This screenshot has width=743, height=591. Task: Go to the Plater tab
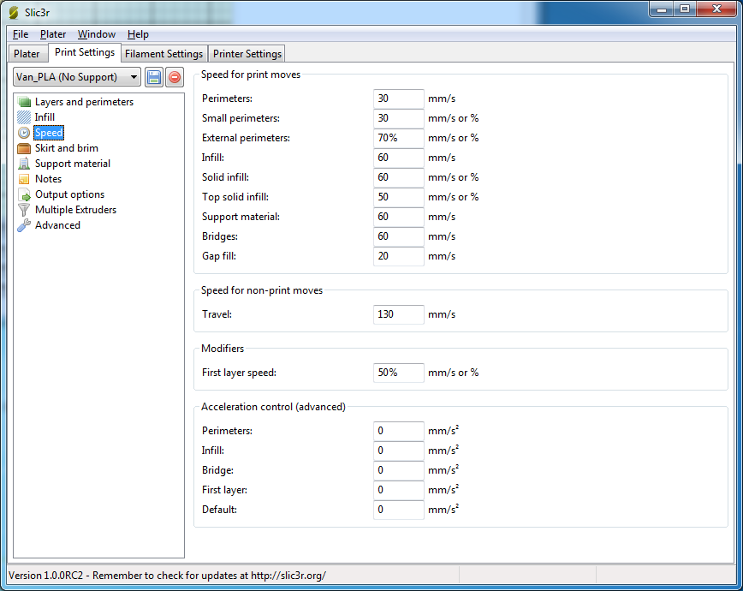(x=27, y=54)
